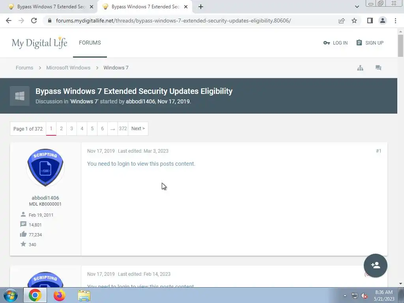Image resolution: width=404 pixels, height=303 pixels.
Task: Open the Windows Start button
Action: (11, 295)
